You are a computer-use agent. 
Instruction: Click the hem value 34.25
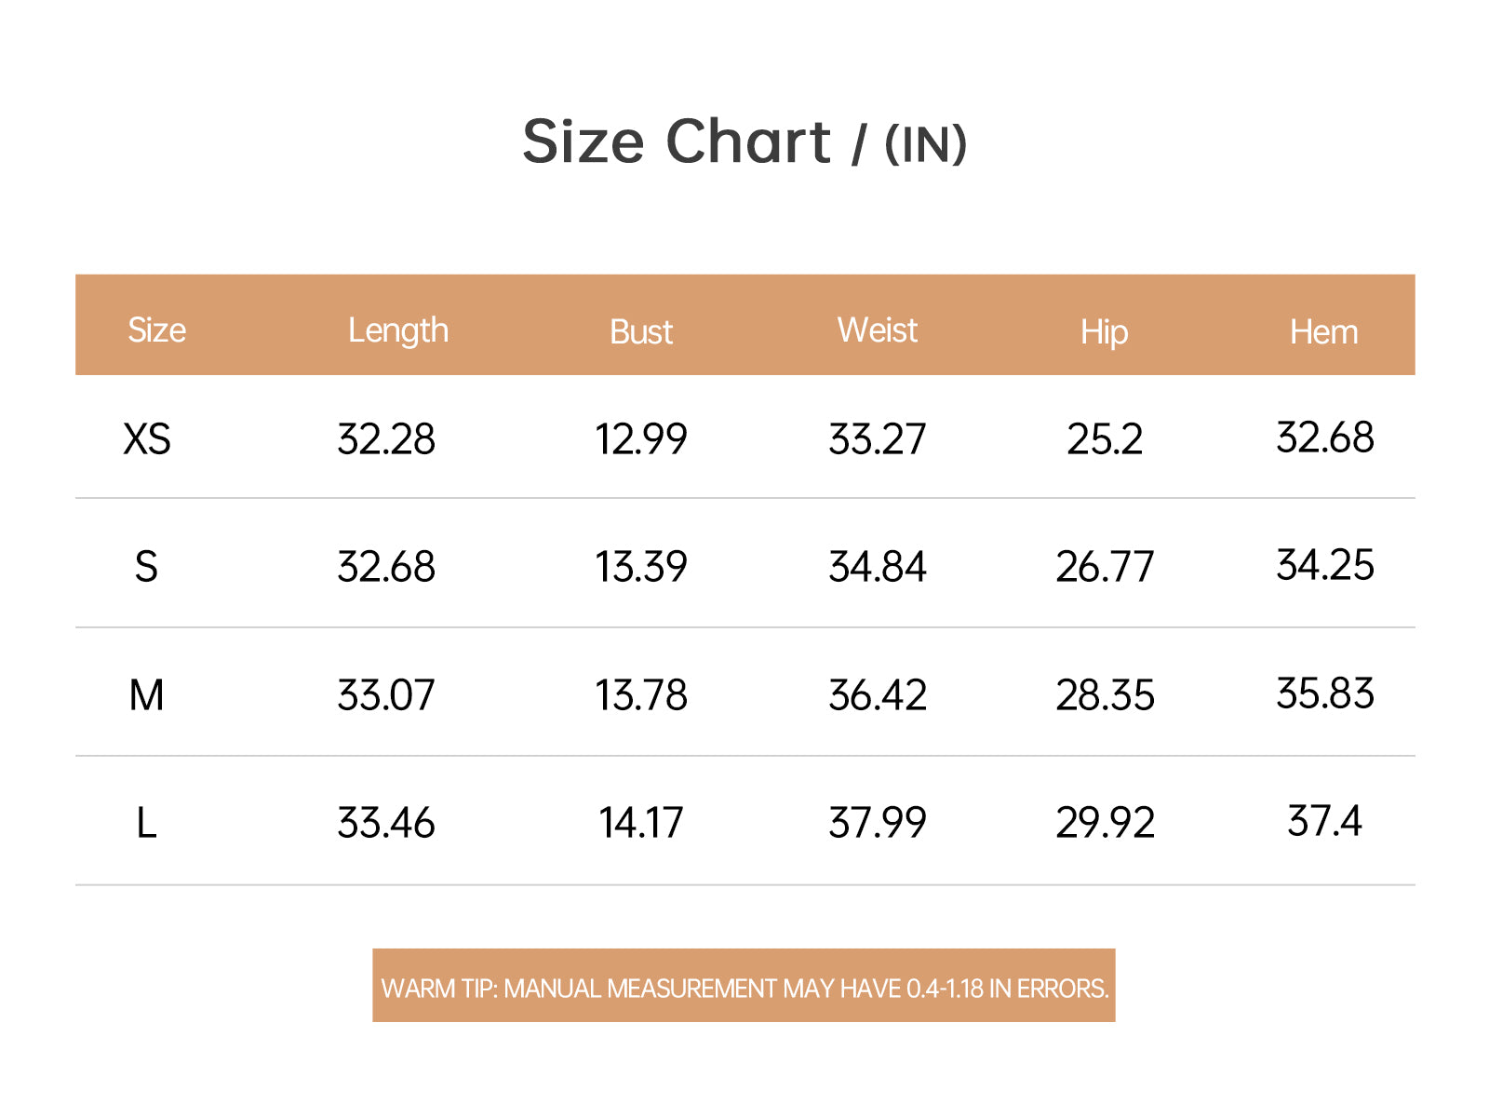click(1324, 565)
